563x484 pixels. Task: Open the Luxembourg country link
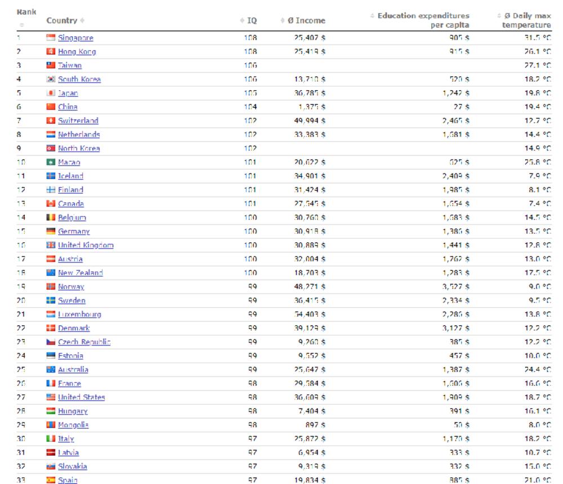point(79,314)
